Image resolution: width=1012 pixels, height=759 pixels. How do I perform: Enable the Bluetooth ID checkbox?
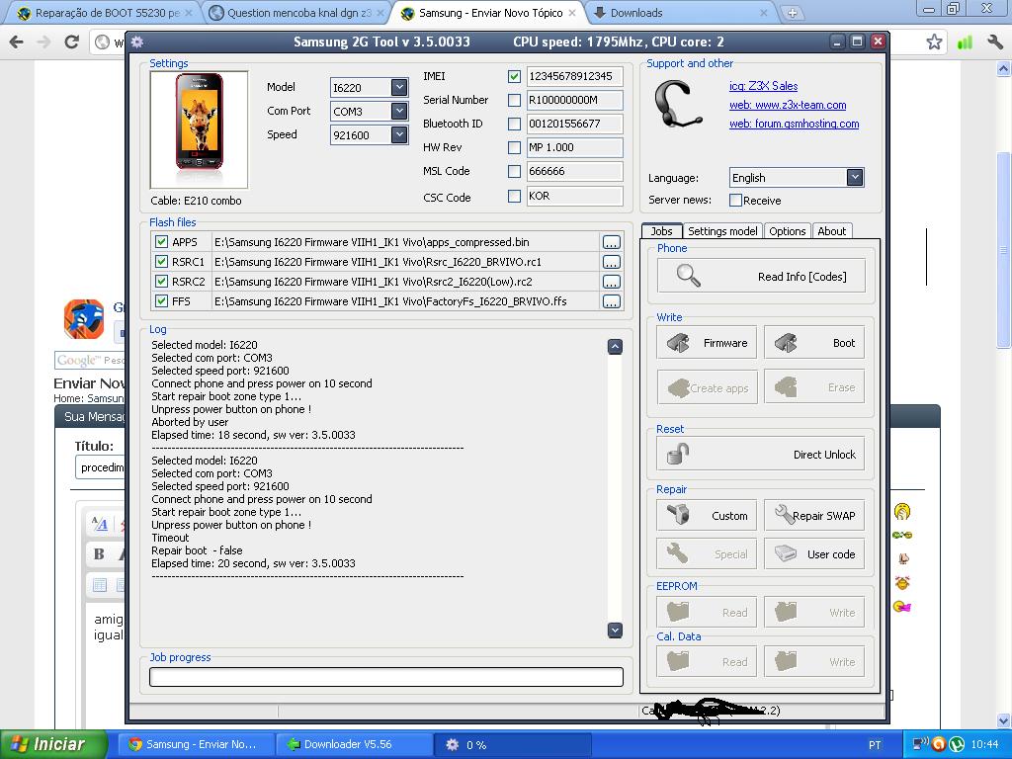(514, 124)
